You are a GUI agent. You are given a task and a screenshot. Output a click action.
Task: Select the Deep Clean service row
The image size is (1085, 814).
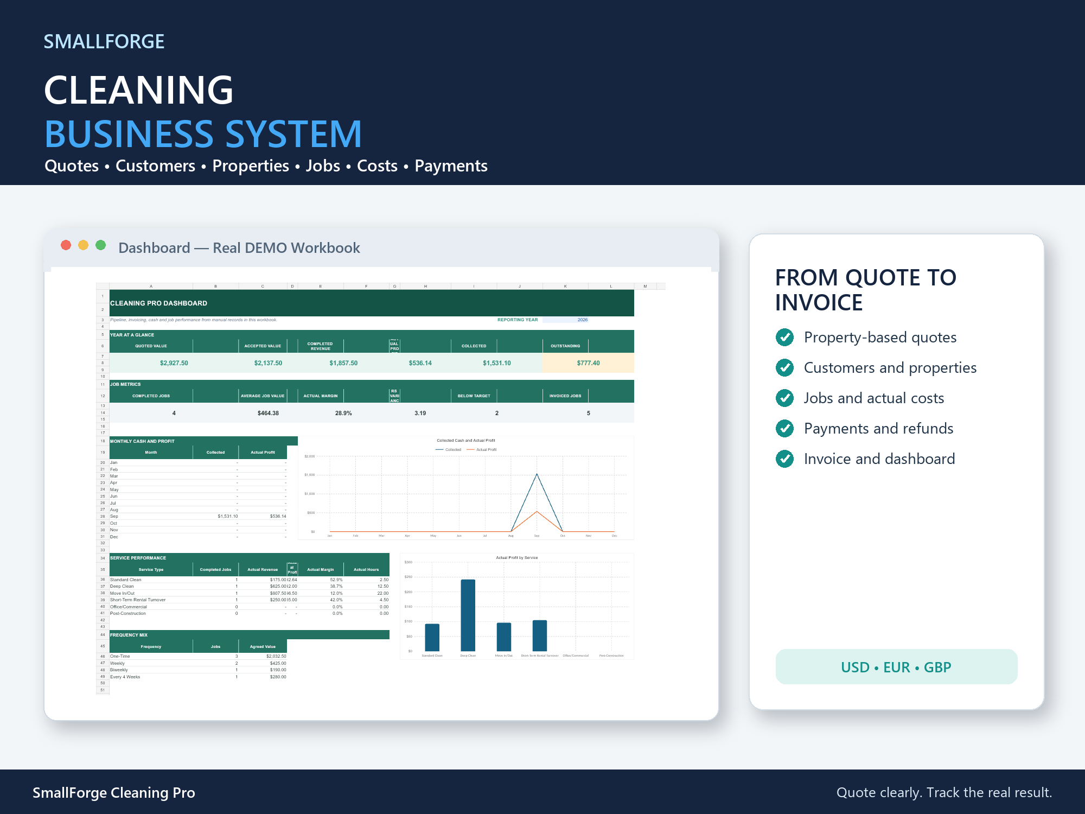[x=250, y=586]
